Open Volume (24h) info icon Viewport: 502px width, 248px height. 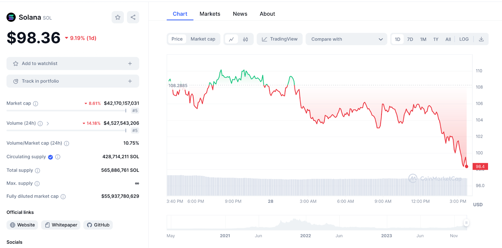pos(40,124)
